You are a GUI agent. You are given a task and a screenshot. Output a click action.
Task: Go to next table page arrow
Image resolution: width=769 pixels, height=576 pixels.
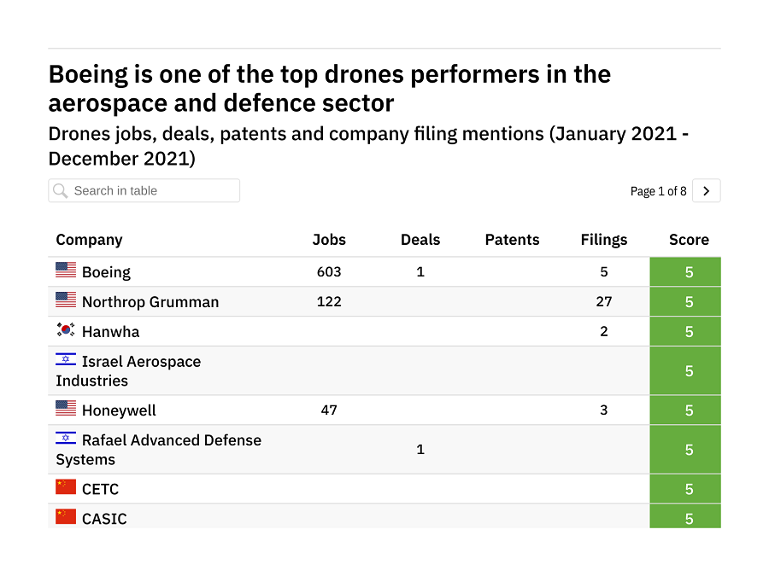coord(706,191)
